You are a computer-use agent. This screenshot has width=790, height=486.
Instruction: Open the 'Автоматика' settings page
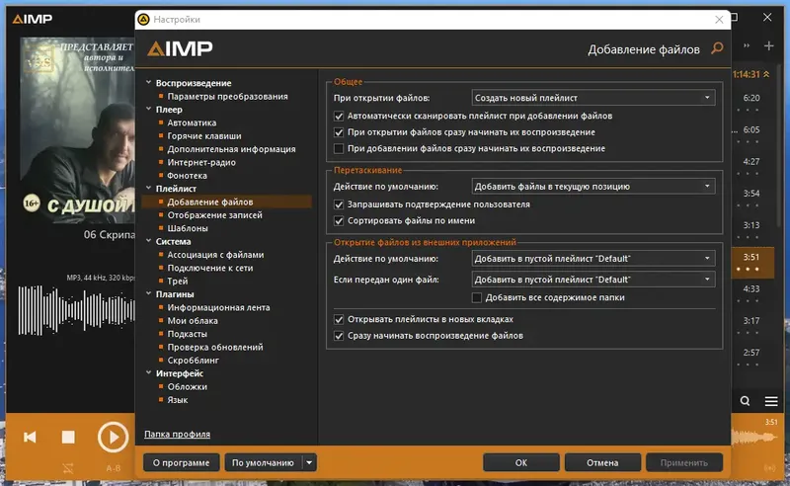(x=192, y=122)
